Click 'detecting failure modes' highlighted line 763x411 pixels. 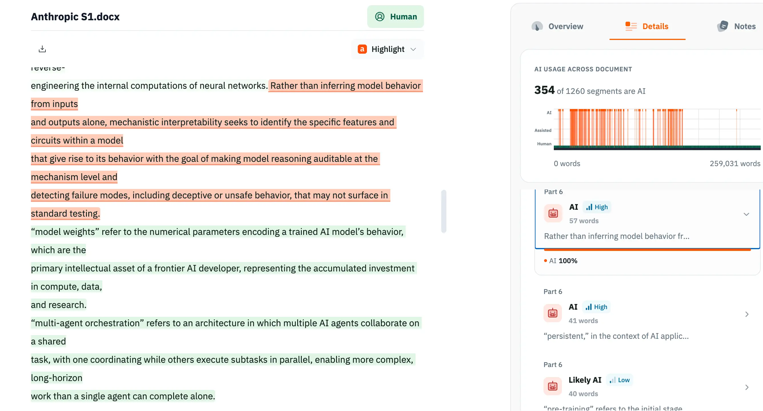(211, 195)
